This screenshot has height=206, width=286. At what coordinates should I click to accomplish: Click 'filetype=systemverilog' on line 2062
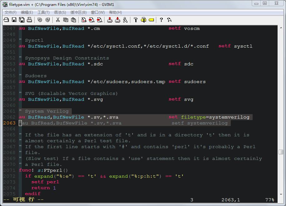(215, 117)
